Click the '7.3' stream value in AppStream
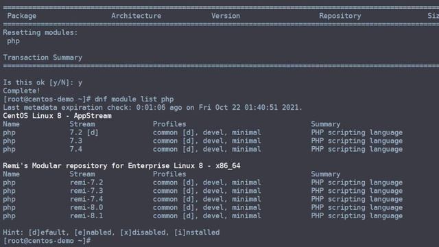The height and width of the screenshot is (247, 439). point(76,141)
